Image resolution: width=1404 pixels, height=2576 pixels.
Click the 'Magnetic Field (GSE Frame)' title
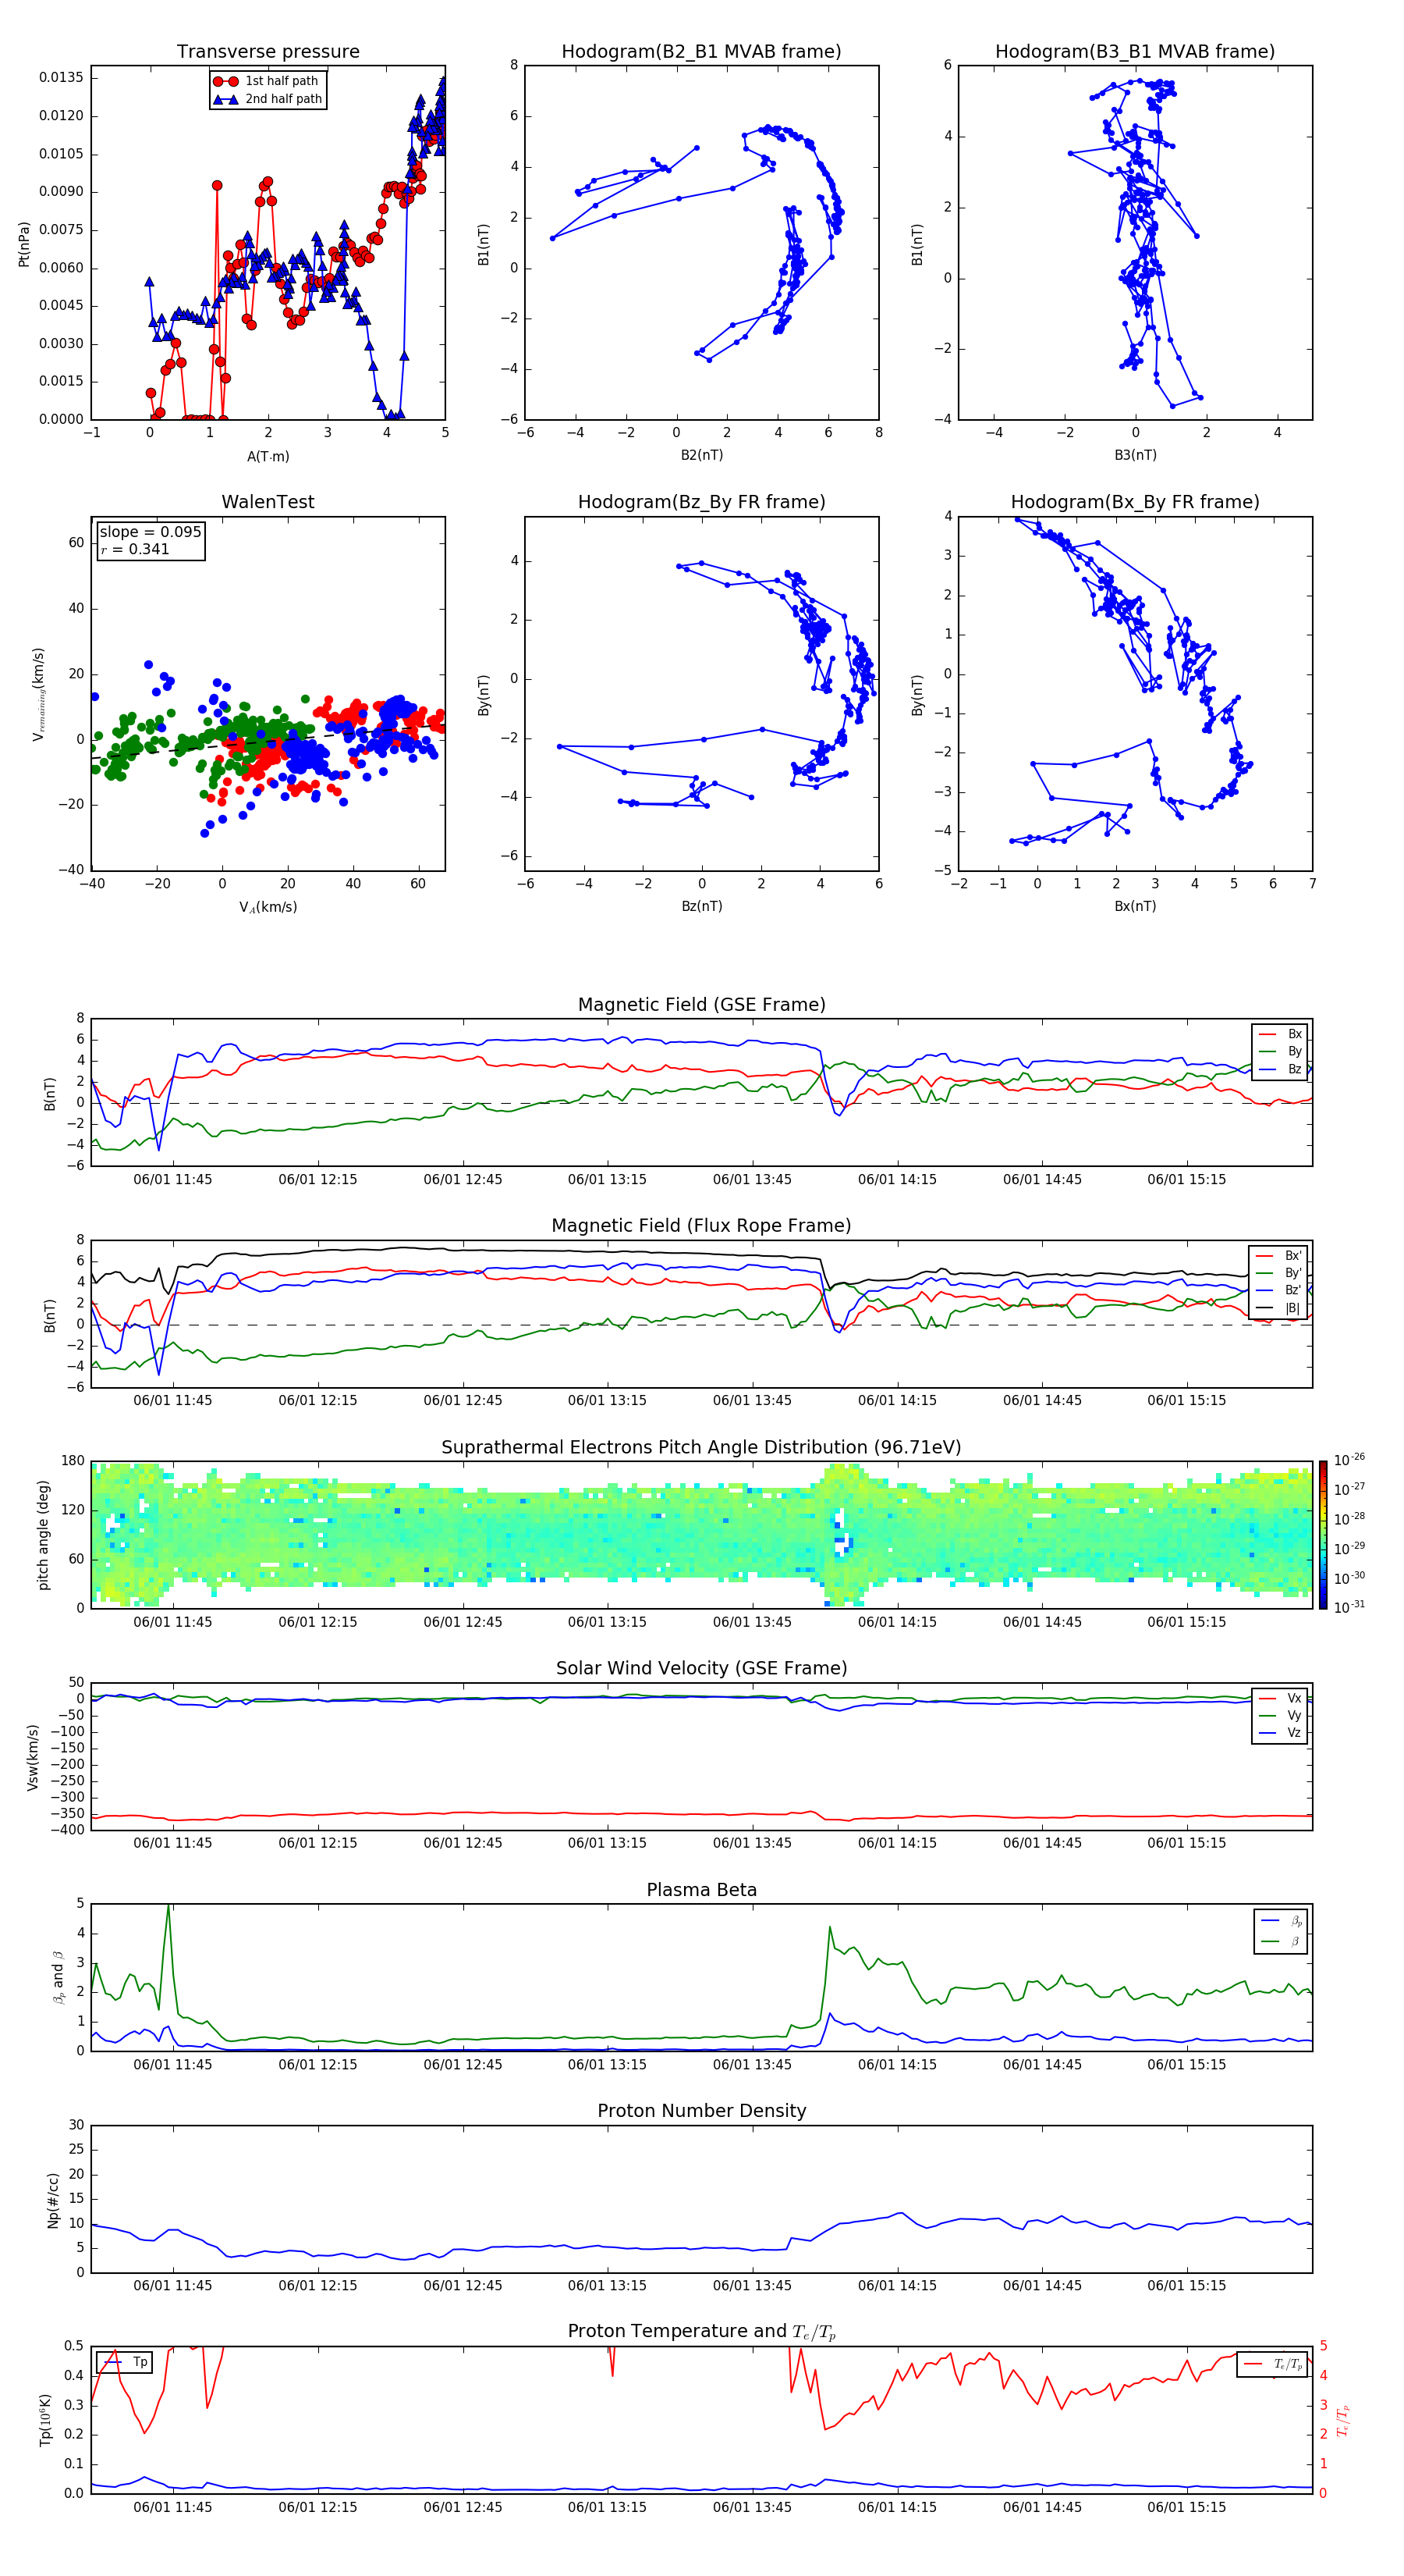click(701, 1005)
